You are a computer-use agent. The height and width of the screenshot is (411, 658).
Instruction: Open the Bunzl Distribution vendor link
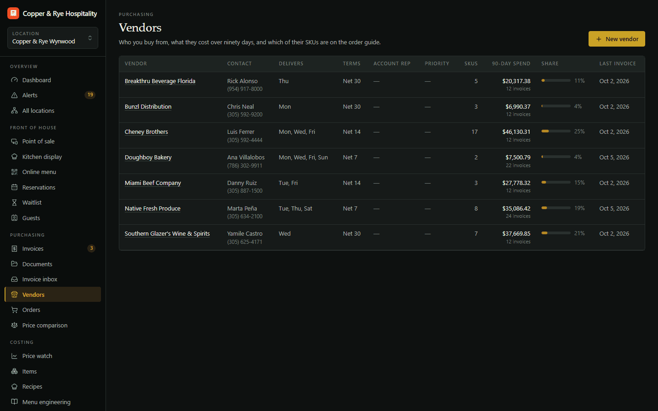pos(148,106)
